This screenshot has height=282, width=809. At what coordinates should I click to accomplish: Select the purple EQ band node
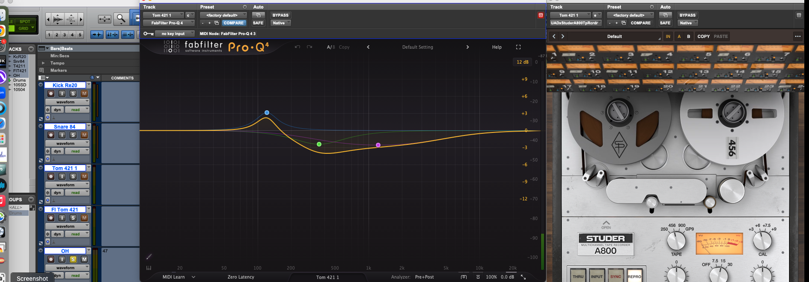tap(378, 145)
